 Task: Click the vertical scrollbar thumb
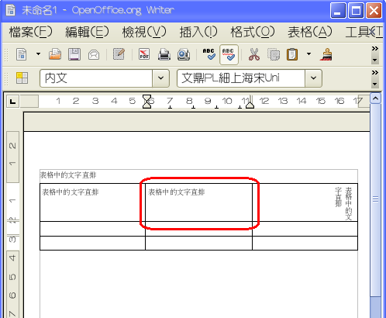tap(375, 200)
